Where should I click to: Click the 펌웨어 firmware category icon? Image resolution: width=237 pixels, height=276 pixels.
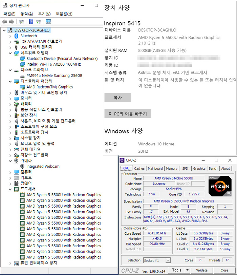click(16, 184)
